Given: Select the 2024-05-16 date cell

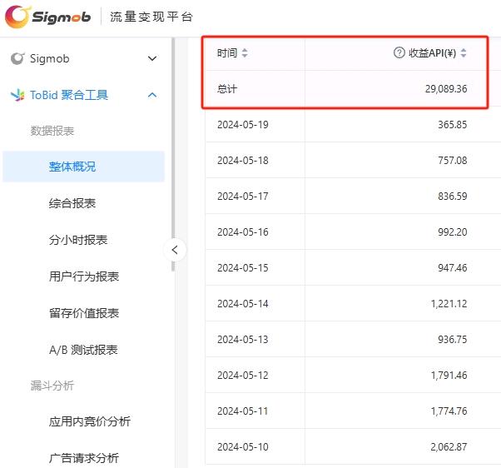Looking at the screenshot, I should click(x=243, y=232).
